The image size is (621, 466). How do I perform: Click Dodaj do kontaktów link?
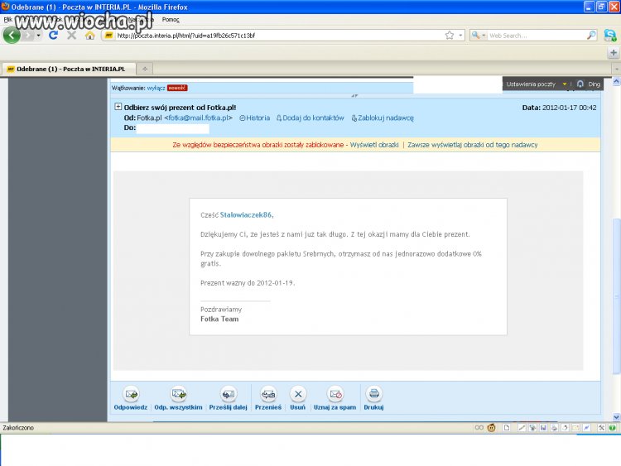pyautogui.click(x=310, y=118)
